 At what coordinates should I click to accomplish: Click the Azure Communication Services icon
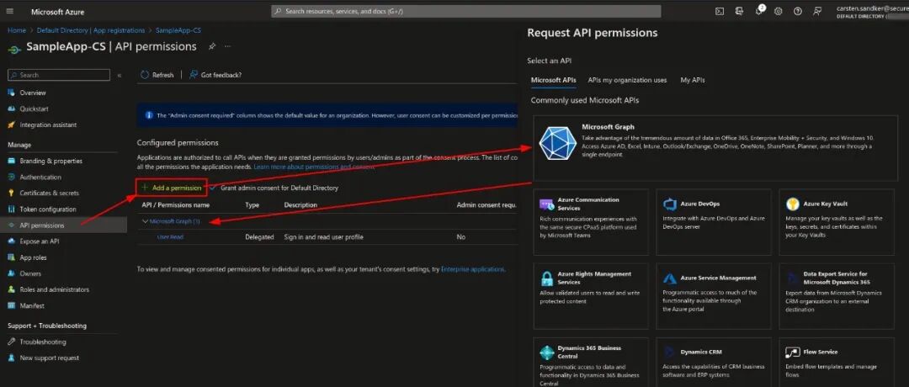click(x=547, y=204)
